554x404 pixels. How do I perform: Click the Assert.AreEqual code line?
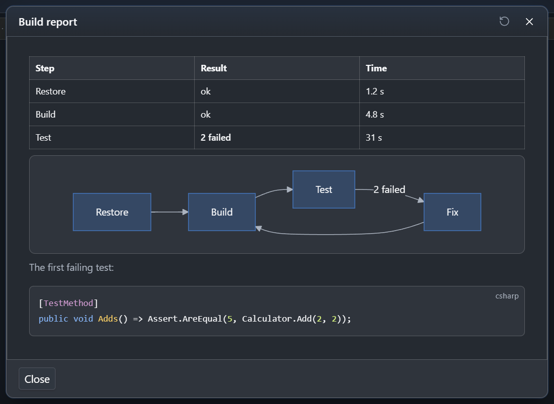(195, 319)
